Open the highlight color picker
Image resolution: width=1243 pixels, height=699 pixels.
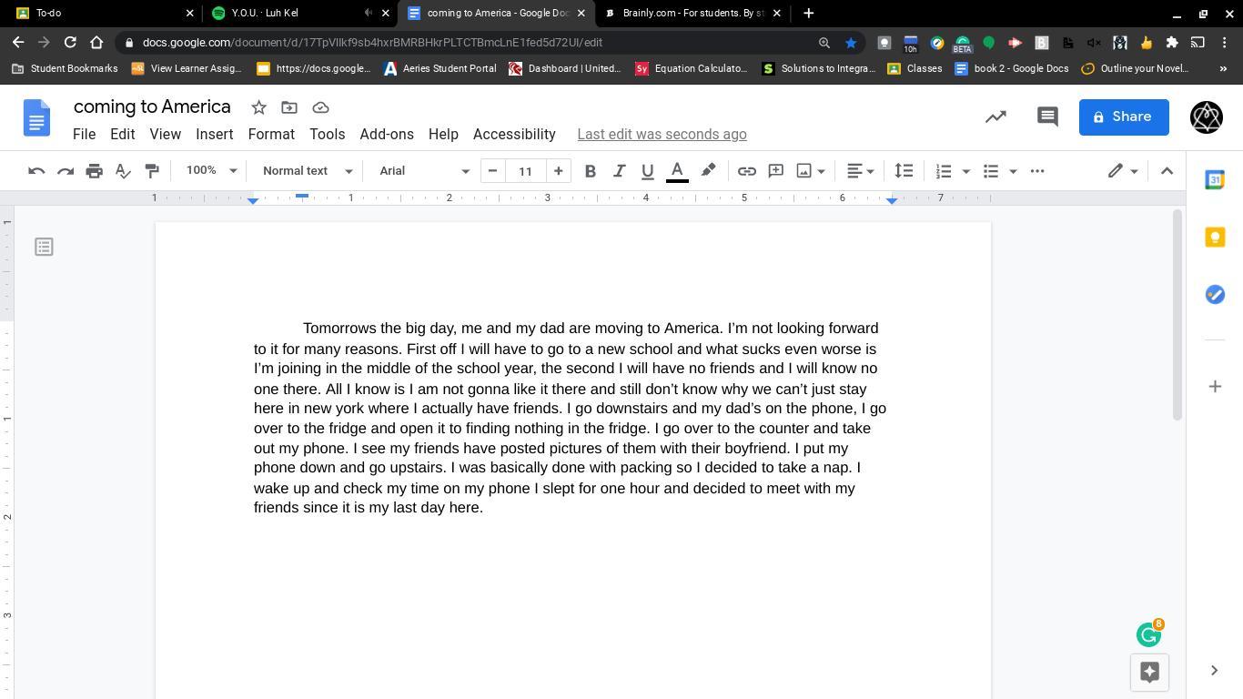[x=708, y=171]
